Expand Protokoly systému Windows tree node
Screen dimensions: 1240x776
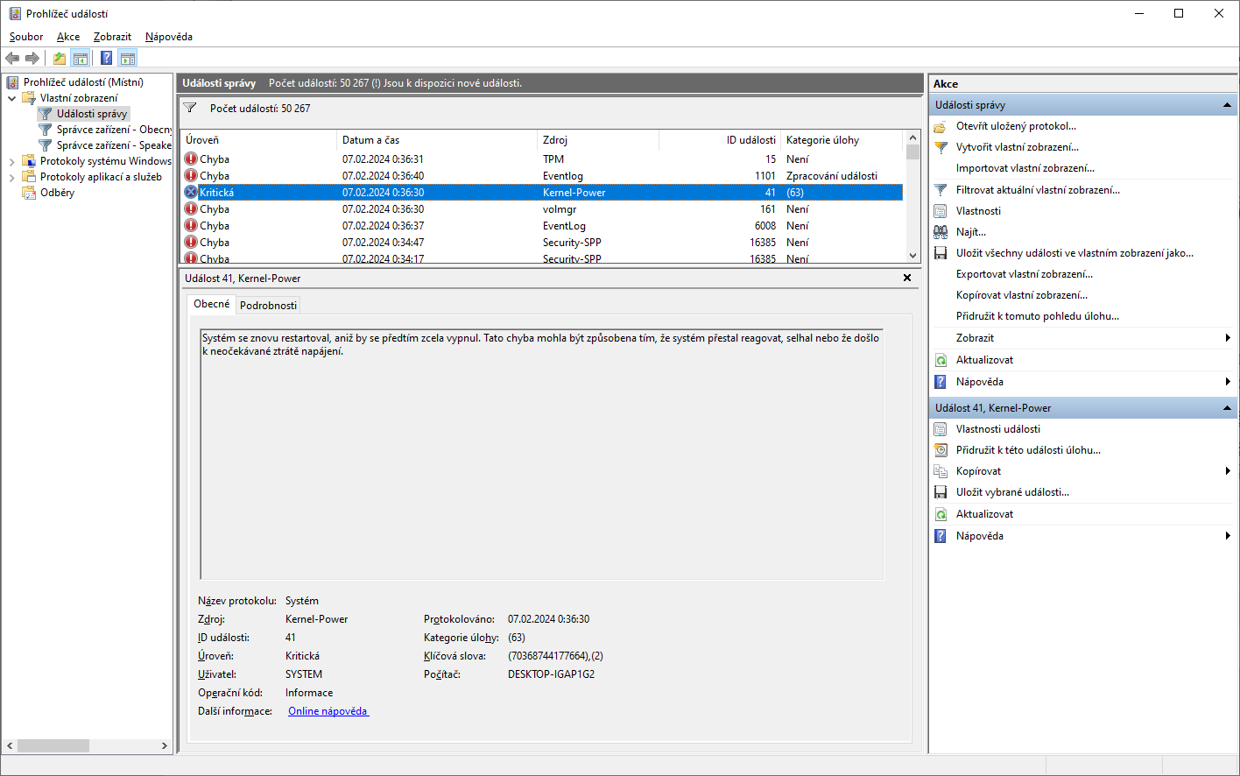click(x=12, y=161)
